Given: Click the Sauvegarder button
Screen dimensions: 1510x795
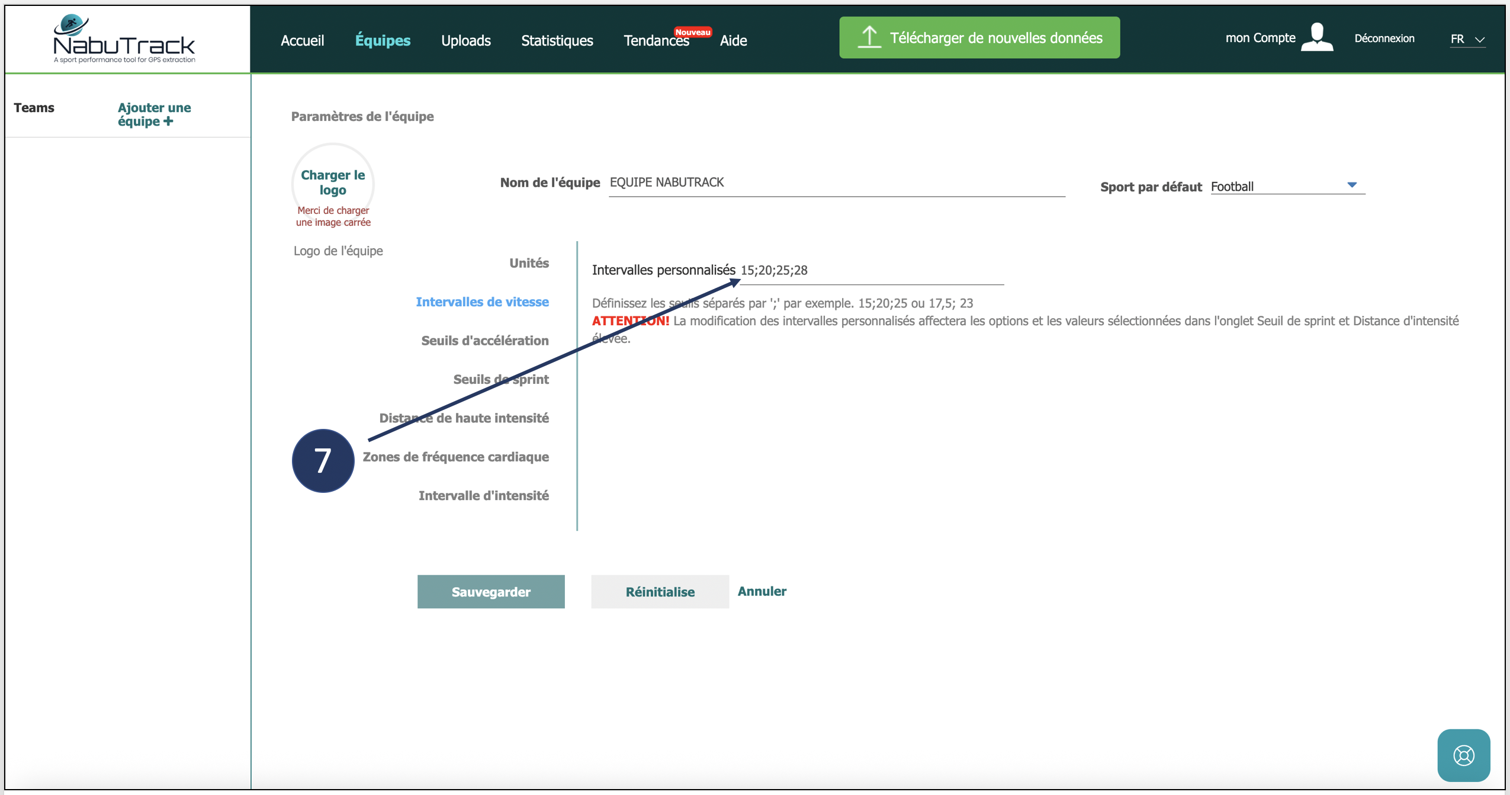Looking at the screenshot, I should click(491, 591).
